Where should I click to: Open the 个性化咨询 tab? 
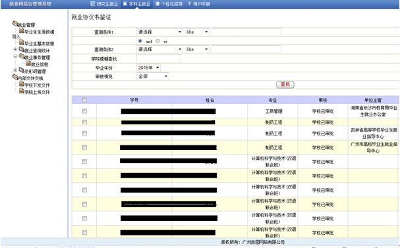[169, 4]
